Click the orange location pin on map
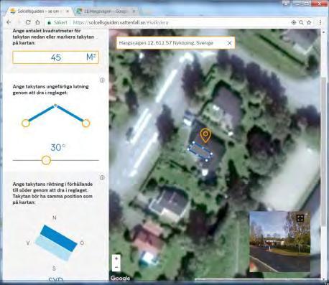This screenshot has height=285, width=329. 205,136
